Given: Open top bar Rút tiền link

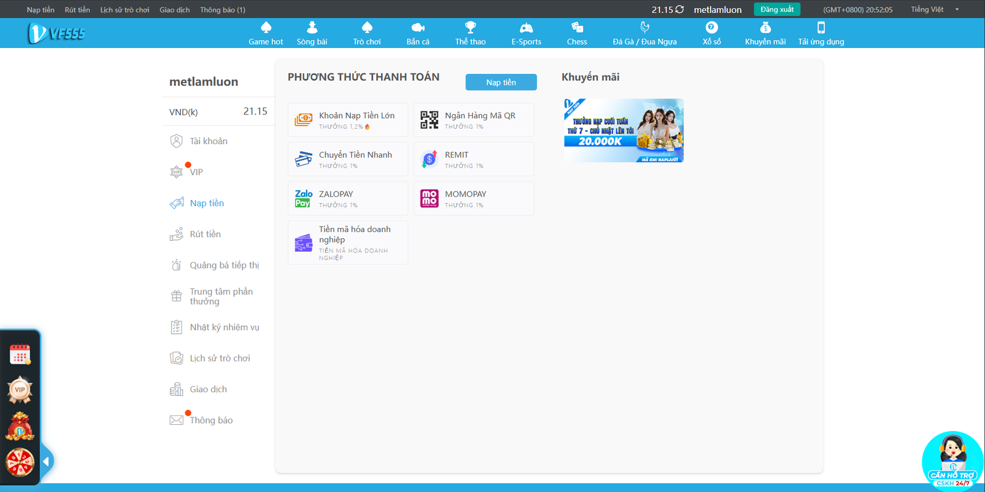Looking at the screenshot, I should tap(78, 10).
